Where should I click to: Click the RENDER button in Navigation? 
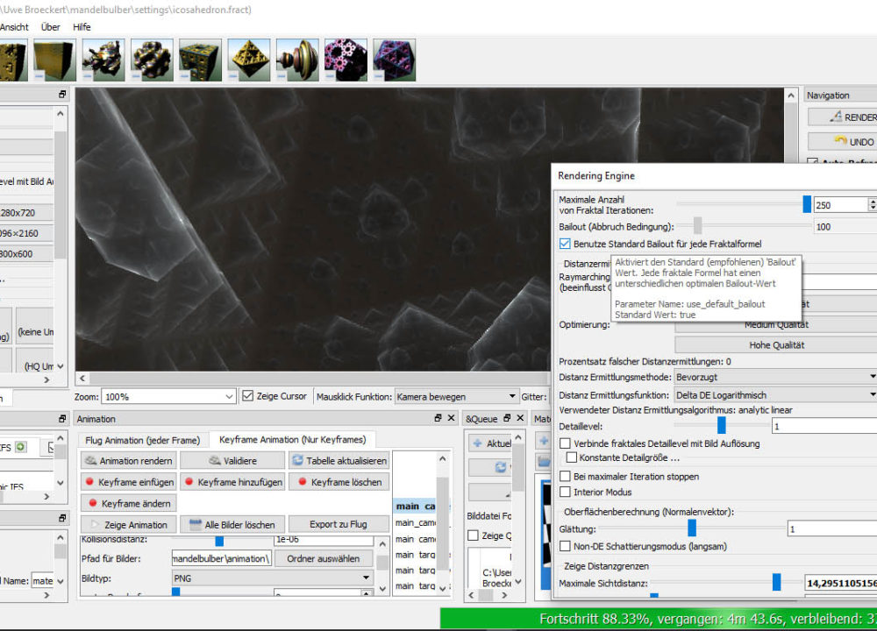coord(842,117)
